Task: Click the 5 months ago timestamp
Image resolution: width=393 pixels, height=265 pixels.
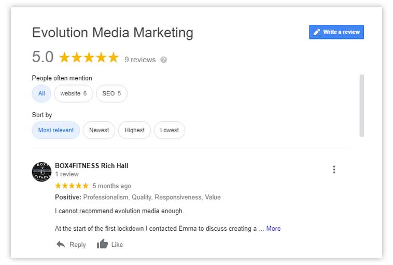Action: click(x=112, y=186)
